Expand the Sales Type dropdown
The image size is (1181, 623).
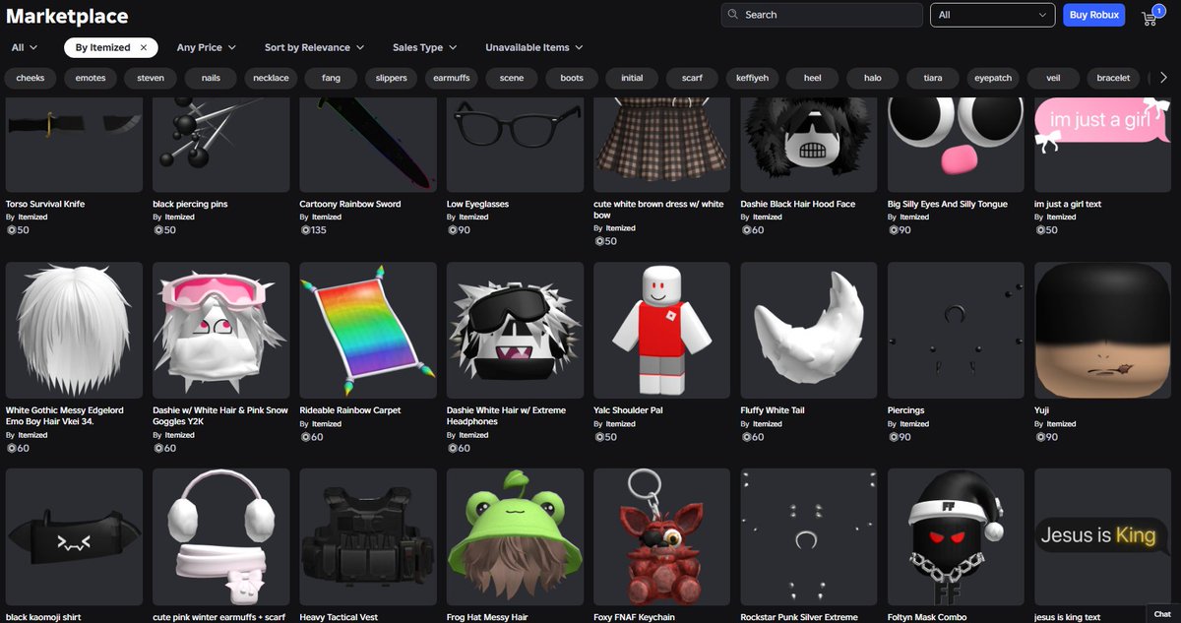click(424, 47)
